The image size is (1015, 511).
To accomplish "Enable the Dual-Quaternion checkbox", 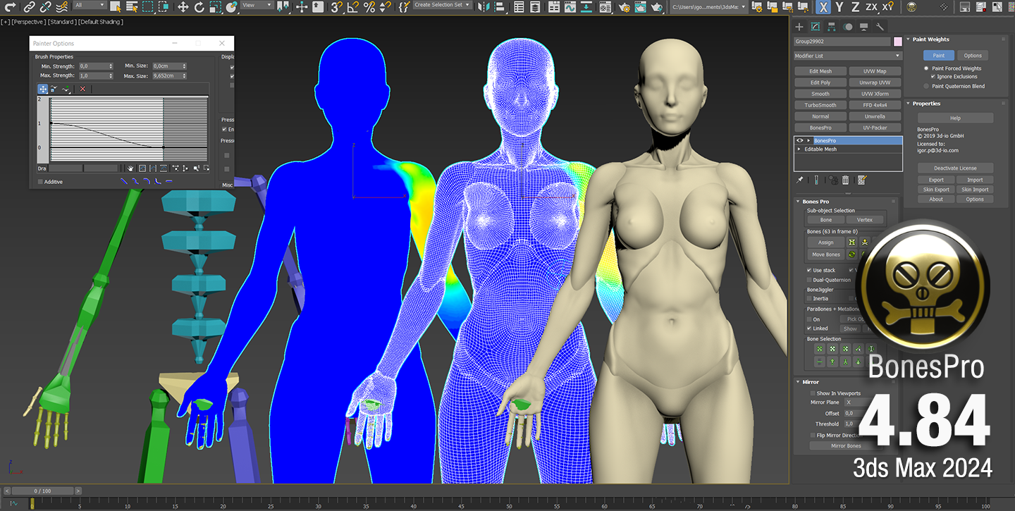I will click(809, 280).
